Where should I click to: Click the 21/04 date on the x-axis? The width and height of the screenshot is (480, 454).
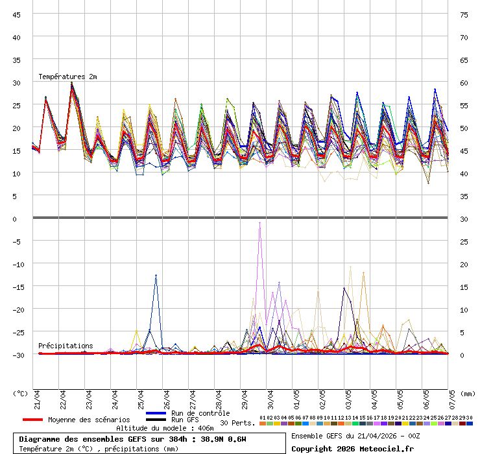click(x=37, y=398)
